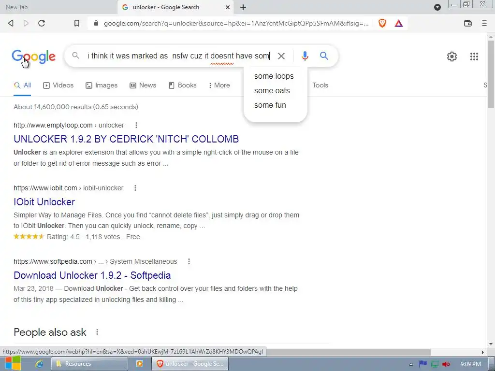Image resolution: width=495 pixels, height=371 pixels.
Task: Choose the 'some oats' suggestion
Action: (x=272, y=90)
